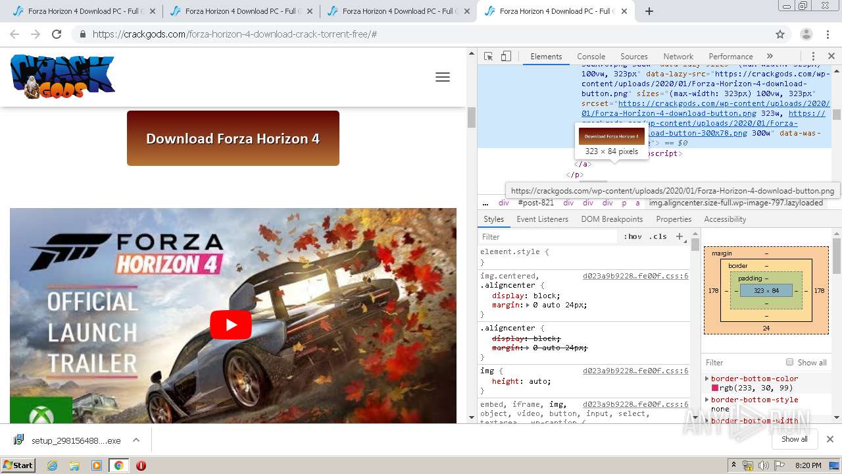Click the styles Filter input field
Screen dimensions: 842x474
coord(549,237)
